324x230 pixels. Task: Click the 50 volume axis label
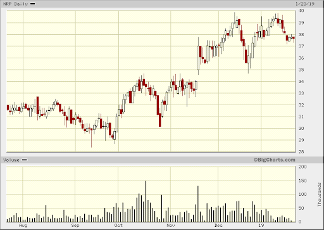(301, 208)
